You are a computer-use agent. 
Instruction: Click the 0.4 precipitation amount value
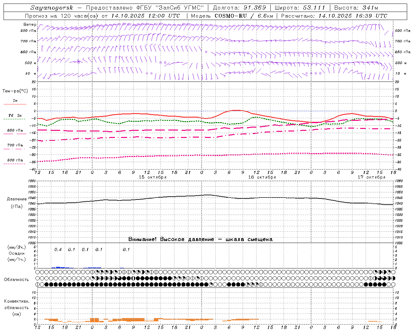pyautogui.click(x=58, y=249)
